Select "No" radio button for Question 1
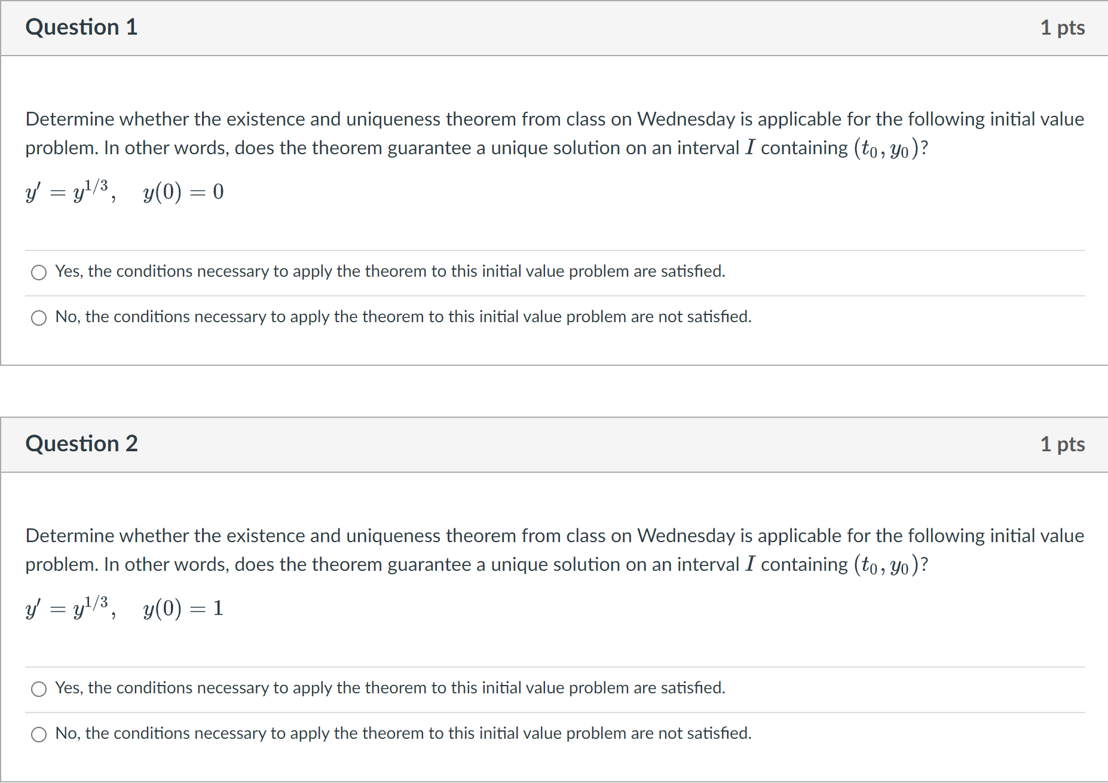This screenshot has width=1108, height=783. point(39,317)
